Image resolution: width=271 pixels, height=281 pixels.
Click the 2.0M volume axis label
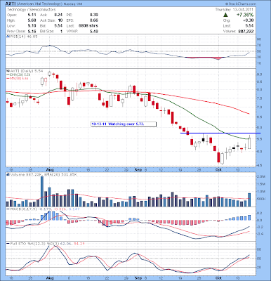tap(261, 177)
